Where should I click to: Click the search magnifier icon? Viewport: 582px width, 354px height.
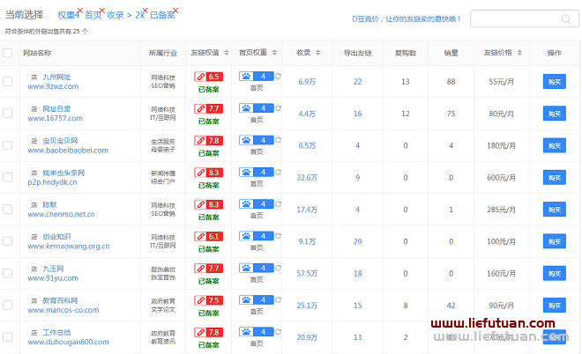click(565, 18)
